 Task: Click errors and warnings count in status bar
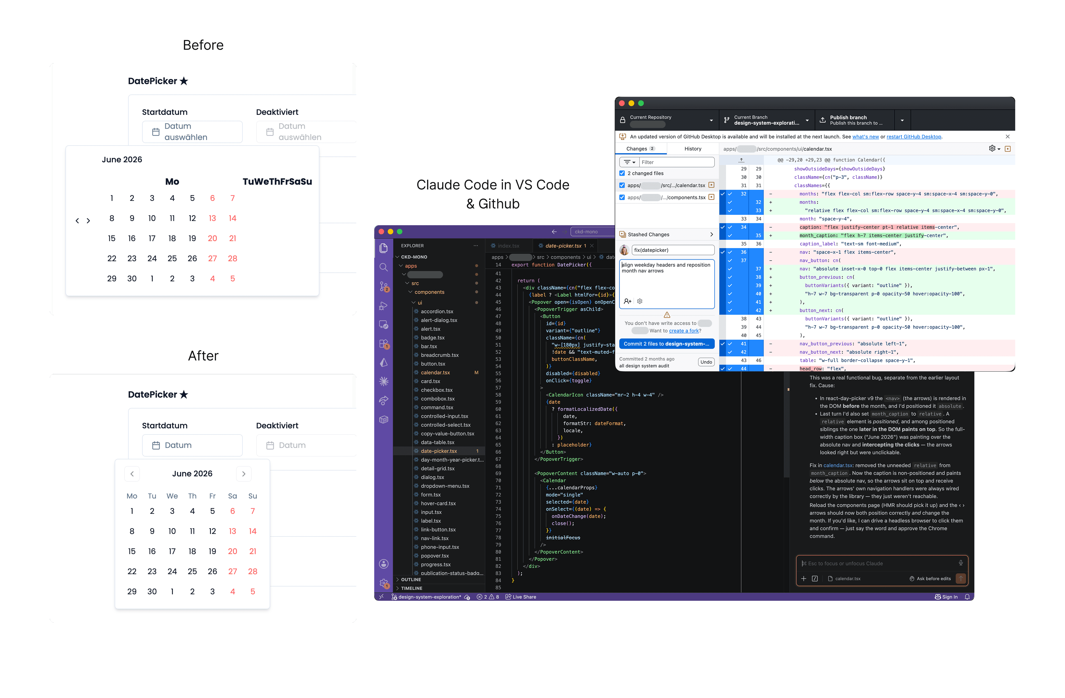[488, 597]
